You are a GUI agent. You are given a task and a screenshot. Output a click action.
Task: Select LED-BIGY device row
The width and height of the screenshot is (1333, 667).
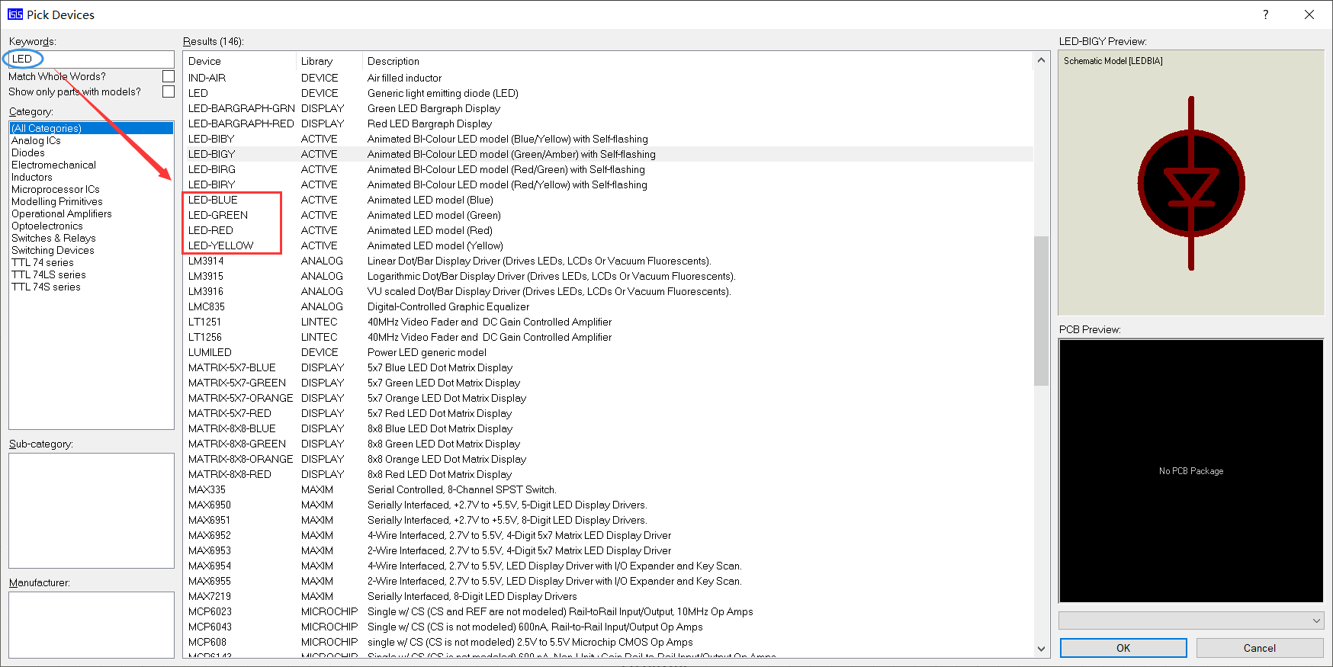609,154
